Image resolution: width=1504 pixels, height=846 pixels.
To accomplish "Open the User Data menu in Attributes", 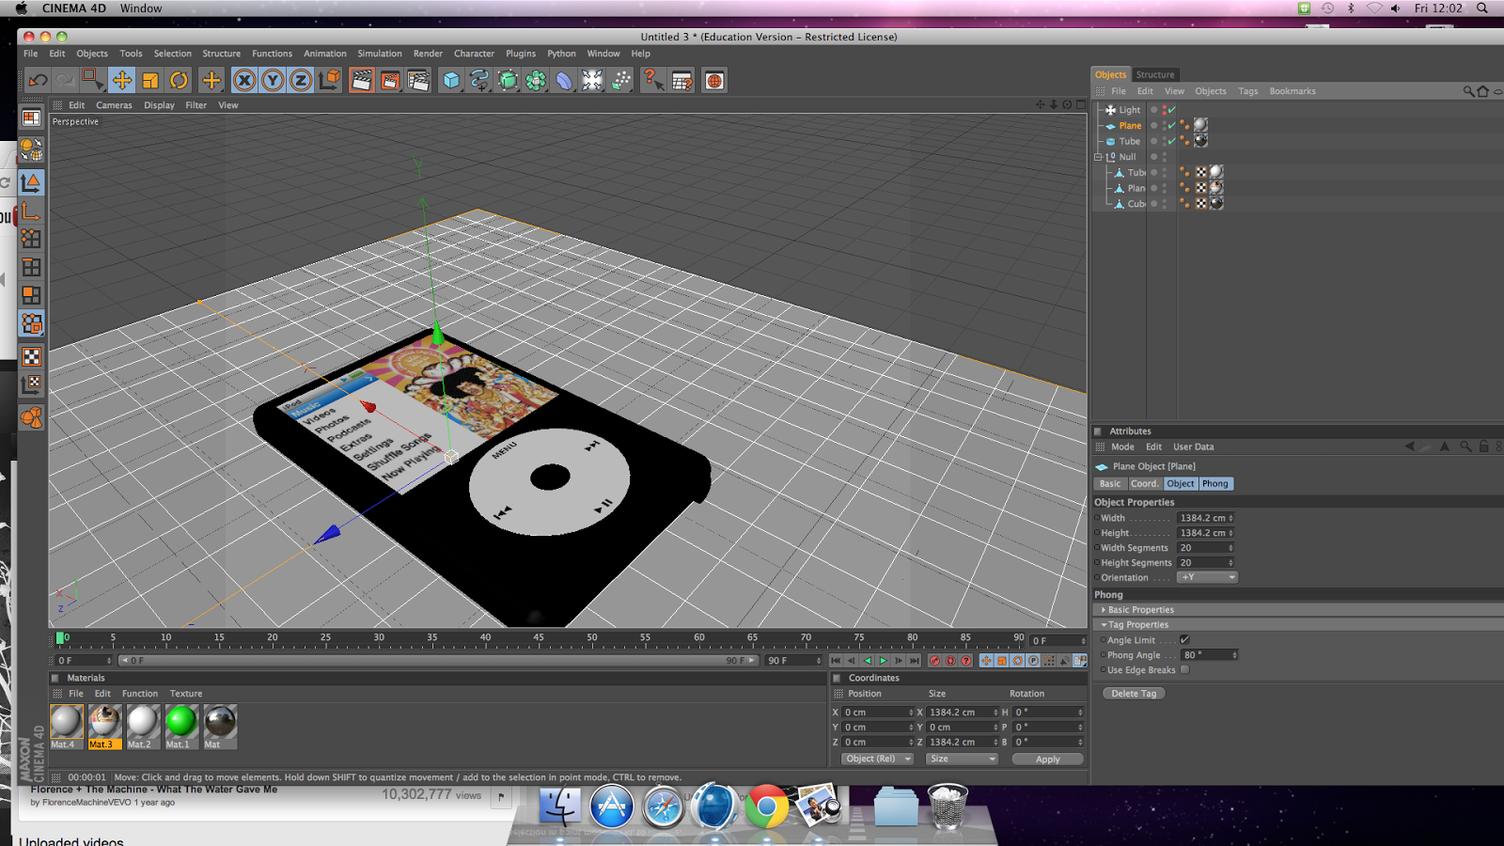I will 1193,447.
